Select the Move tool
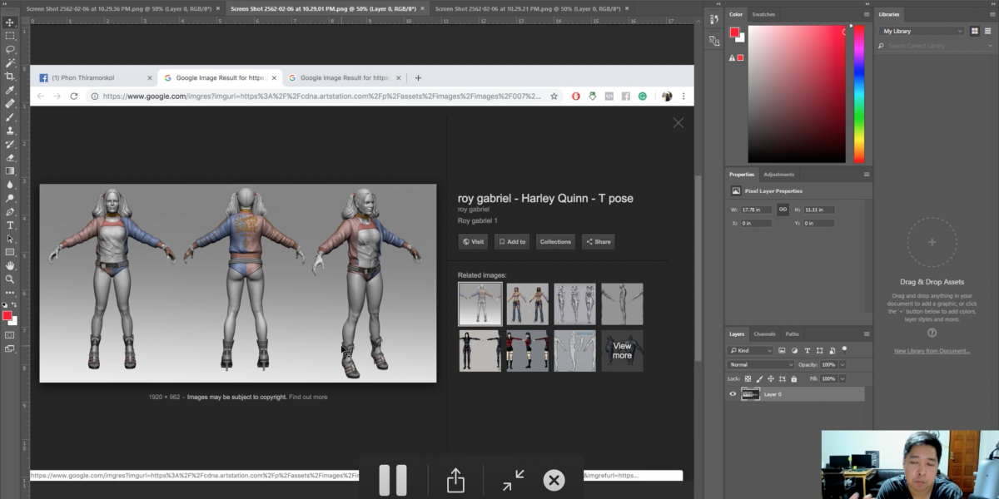The width and height of the screenshot is (999, 499). [10, 22]
